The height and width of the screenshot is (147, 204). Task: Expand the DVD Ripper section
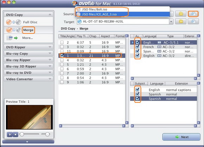[28, 47]
